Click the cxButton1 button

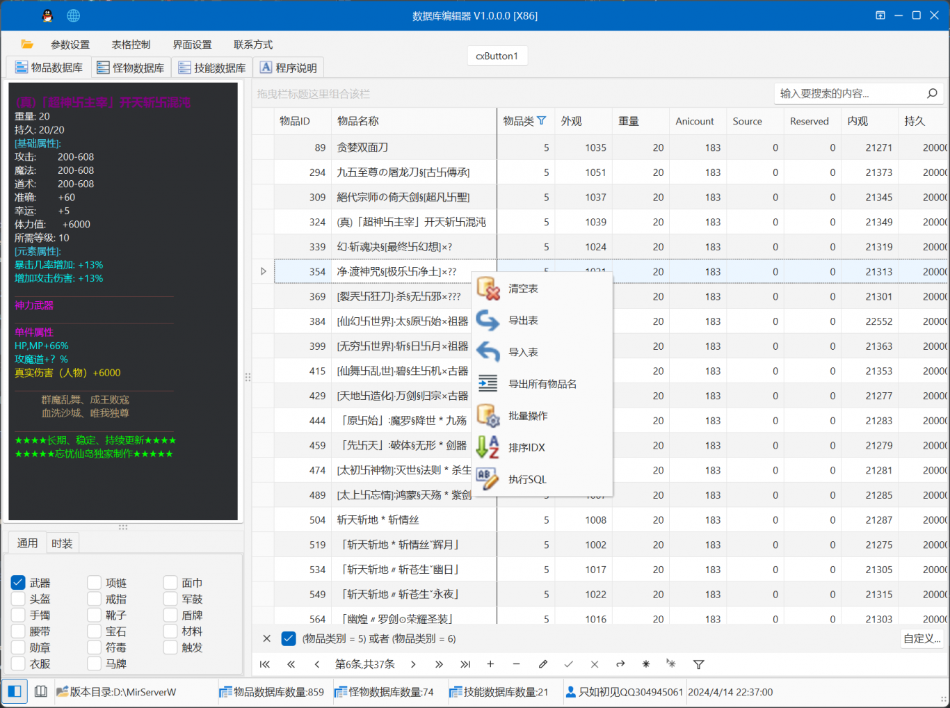click(497, 56)
